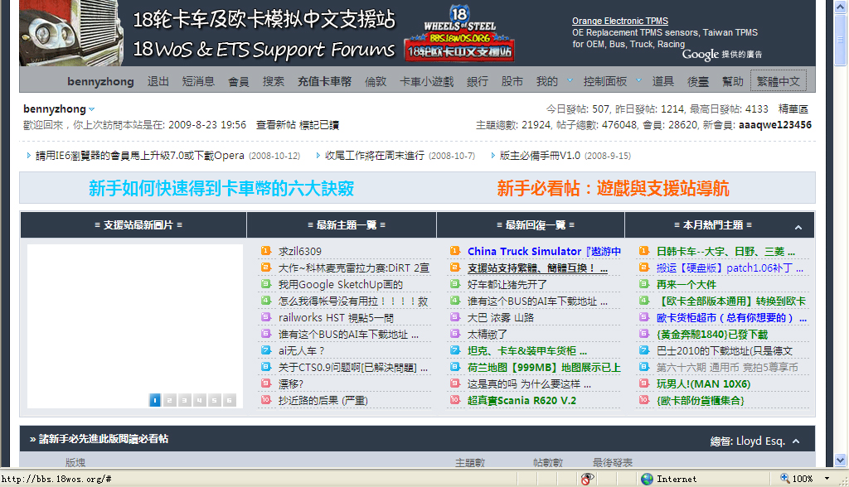Image resolution: width=849 pixels, height=487 pixels.
Task: Click the 18 Wheels of Steel logo
Action: [458, 33]
